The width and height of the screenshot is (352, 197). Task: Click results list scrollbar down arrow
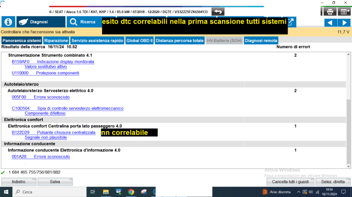point(348,167)
